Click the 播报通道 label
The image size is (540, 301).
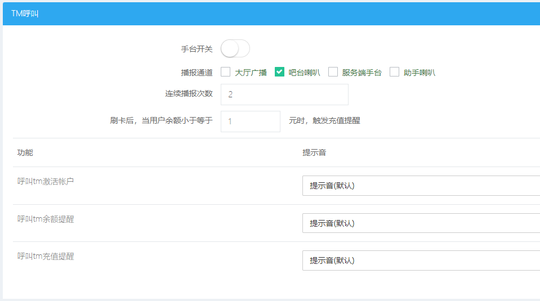pos(197,73)
